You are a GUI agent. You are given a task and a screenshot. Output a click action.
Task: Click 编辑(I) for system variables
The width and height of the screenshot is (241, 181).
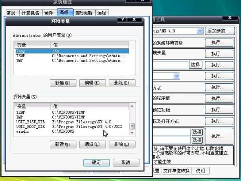point(93,144)
